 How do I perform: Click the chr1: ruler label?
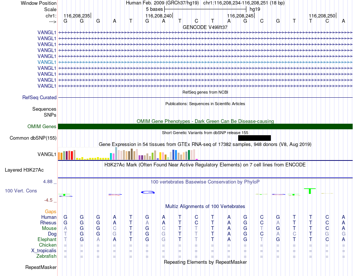51,16
